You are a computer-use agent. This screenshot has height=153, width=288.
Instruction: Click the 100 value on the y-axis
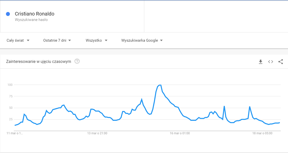coord(10,85)
